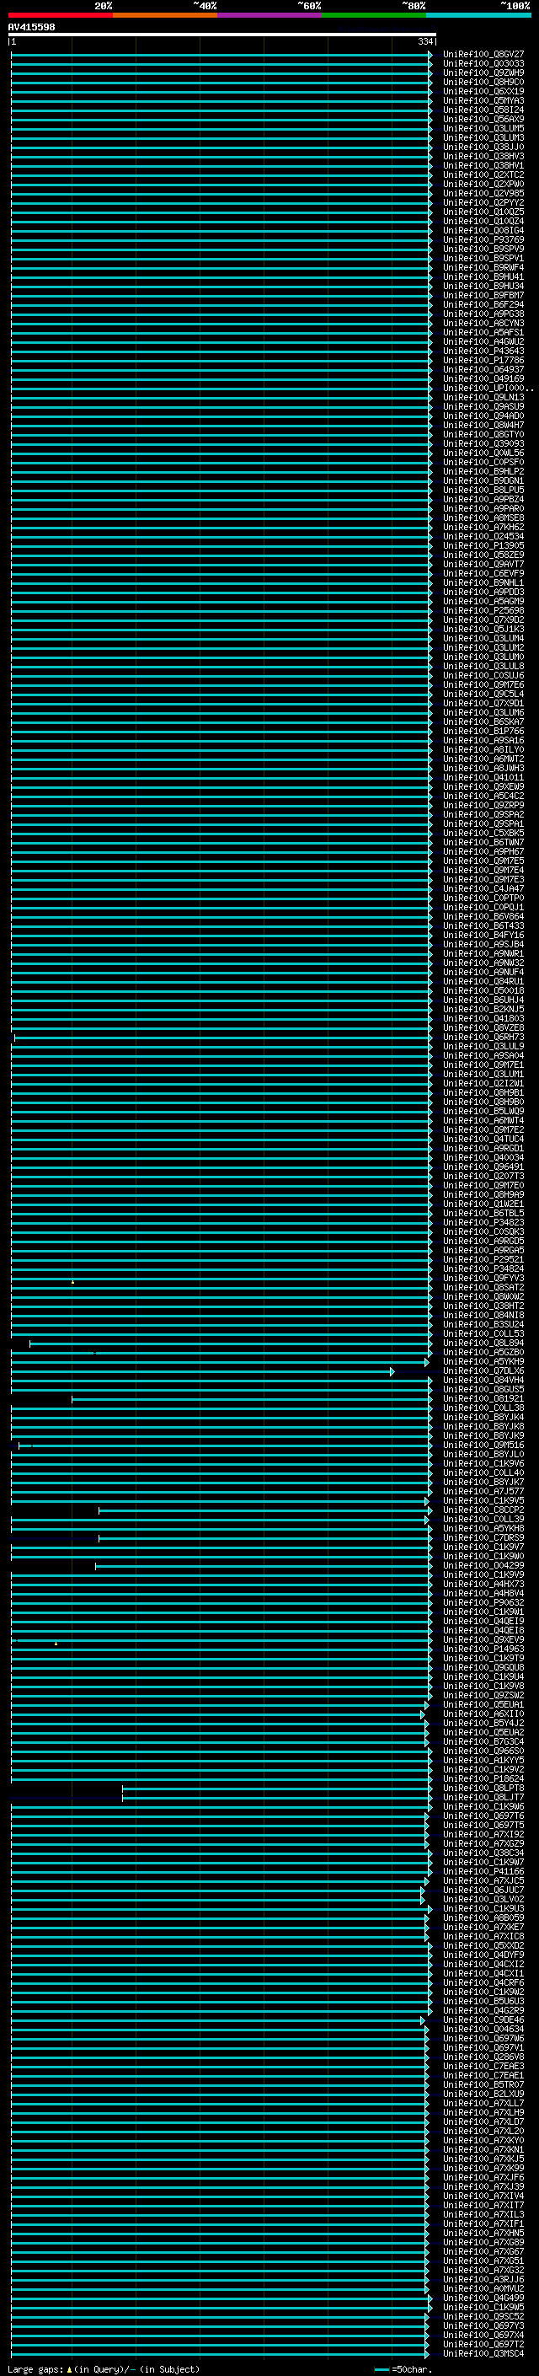Choose the UniRef100_P34823 hit
The height and width of the screenshot is (2376, 539).
tap(483, 1222)
